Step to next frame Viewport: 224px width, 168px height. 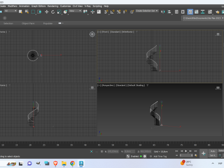point(190,151)
